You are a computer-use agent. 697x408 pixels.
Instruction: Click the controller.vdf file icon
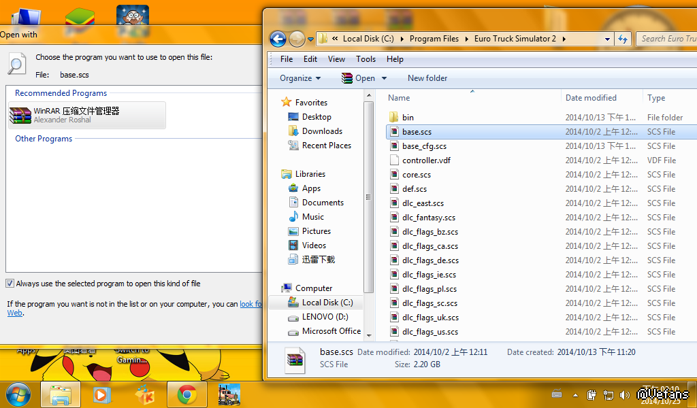pyautogui.click(x=394, y=160)
